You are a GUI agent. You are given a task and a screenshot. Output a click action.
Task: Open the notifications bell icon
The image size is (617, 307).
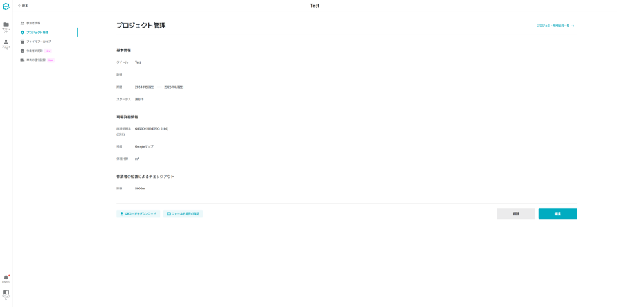[x=6, y=277]
